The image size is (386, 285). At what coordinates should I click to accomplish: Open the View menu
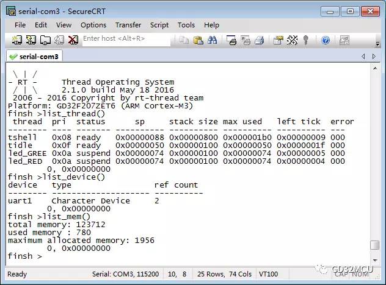[x=64, y=25]
